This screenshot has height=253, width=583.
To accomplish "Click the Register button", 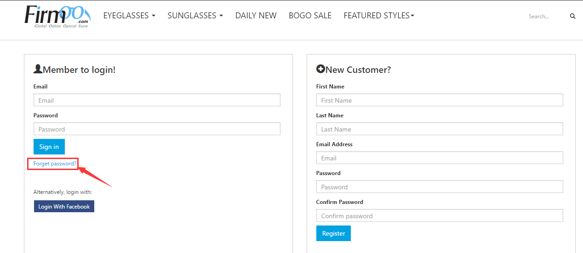I will tap(333, 233).
